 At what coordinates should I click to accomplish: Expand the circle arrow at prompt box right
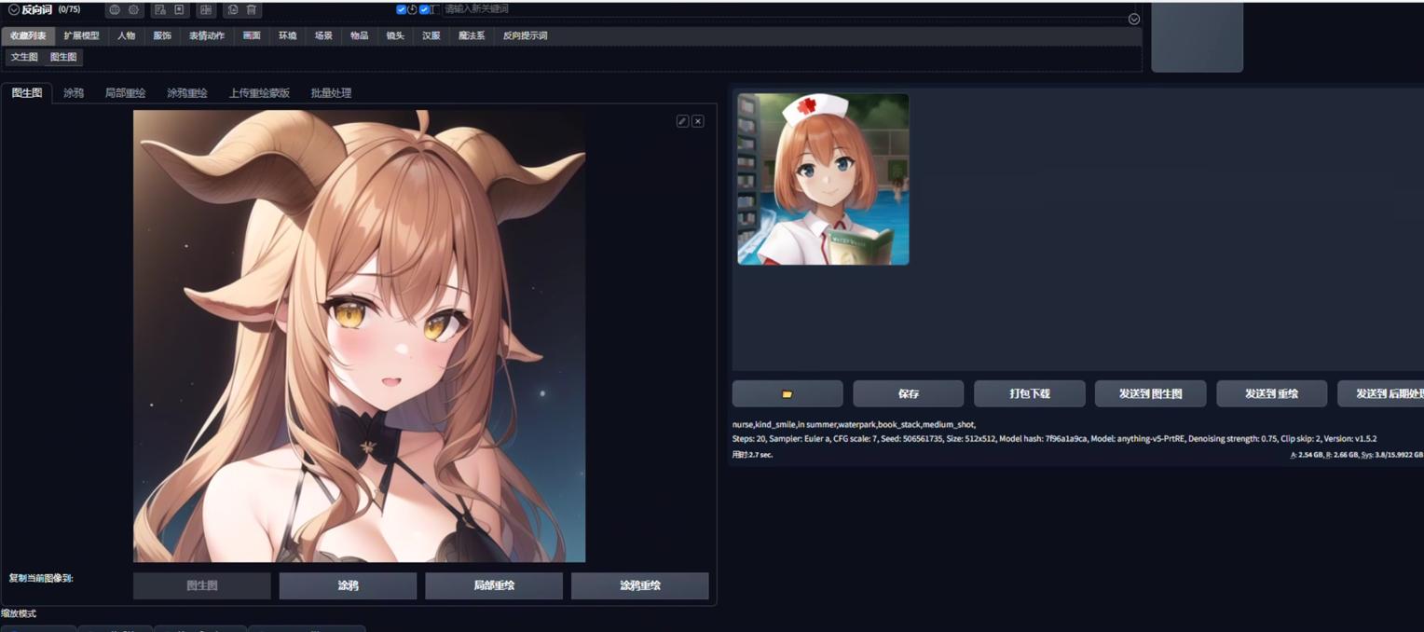point(1134,19)
